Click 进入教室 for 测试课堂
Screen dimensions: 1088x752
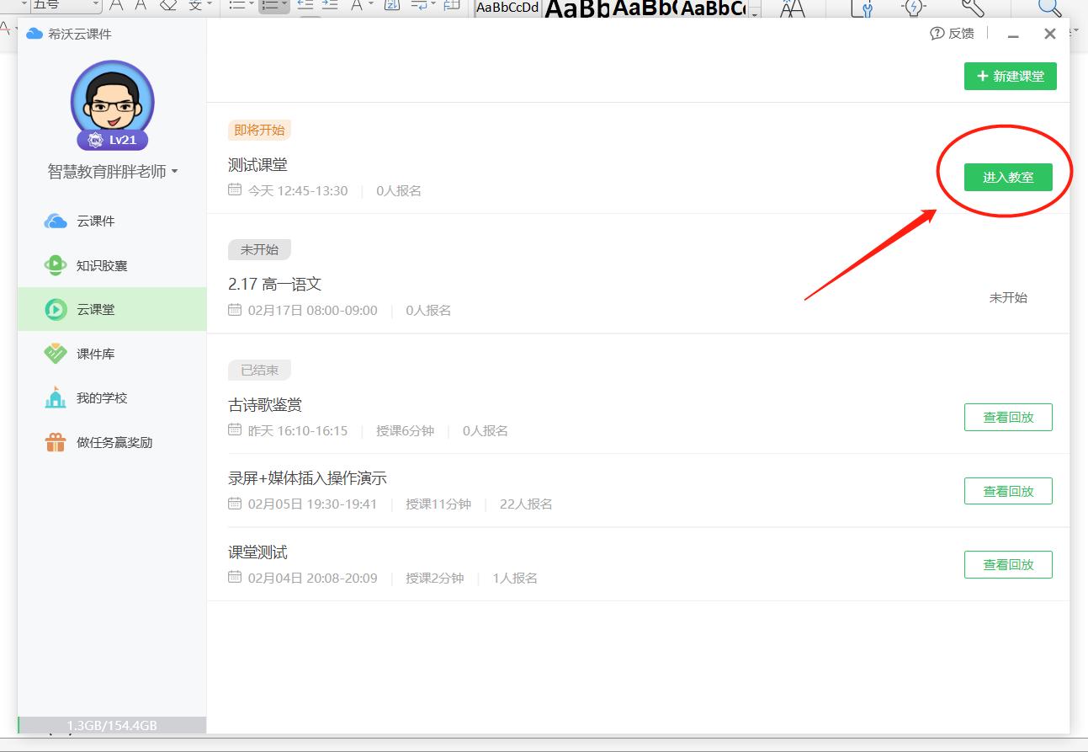1007,178
